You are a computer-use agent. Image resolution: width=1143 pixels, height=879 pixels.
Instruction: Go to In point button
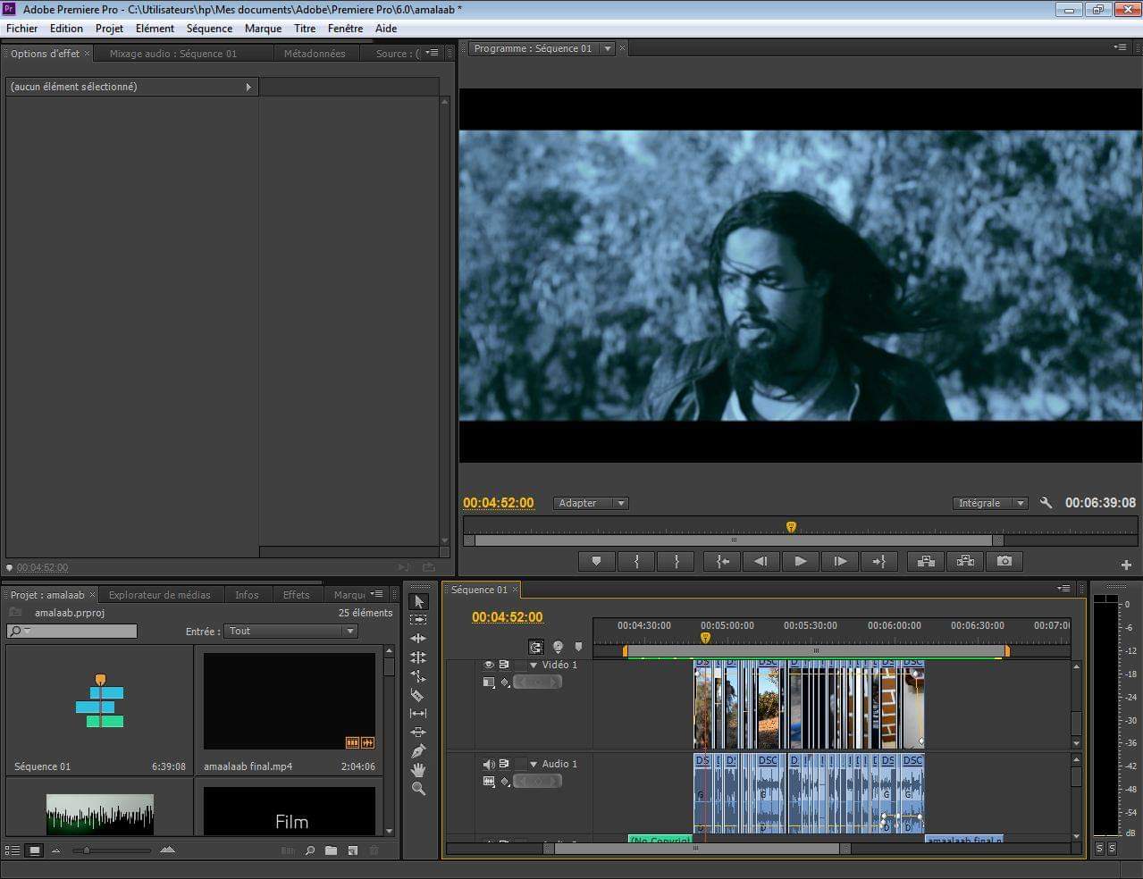pos(722,561)
